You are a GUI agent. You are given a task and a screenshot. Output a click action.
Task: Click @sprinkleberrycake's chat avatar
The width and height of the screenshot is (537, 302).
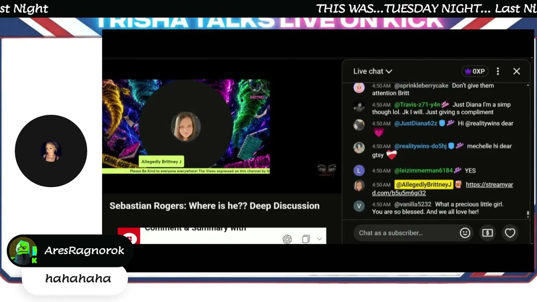pyautogui.click(x=359, y=88)
